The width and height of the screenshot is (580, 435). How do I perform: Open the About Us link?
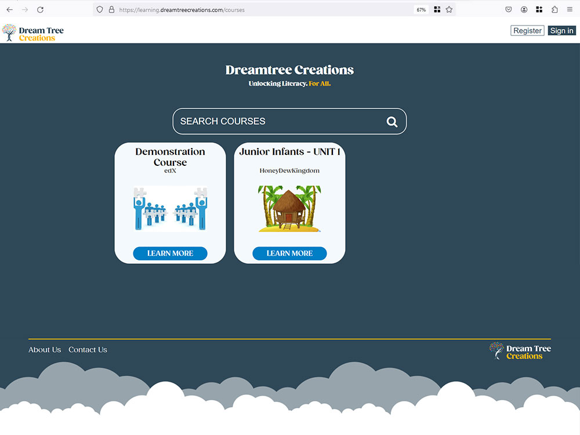45,349
